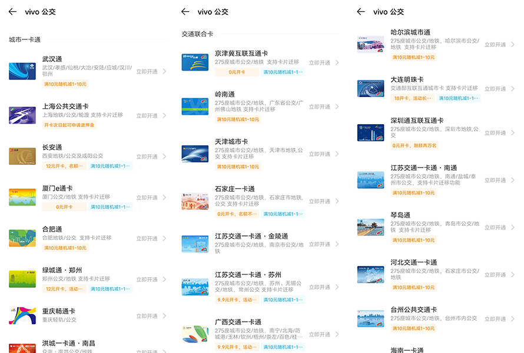524x353 pixels.
Task: Expand 岭南通 details via its chevron
Action: pos(337,107)
